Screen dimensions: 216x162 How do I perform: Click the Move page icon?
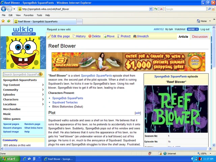coord(105,36)
